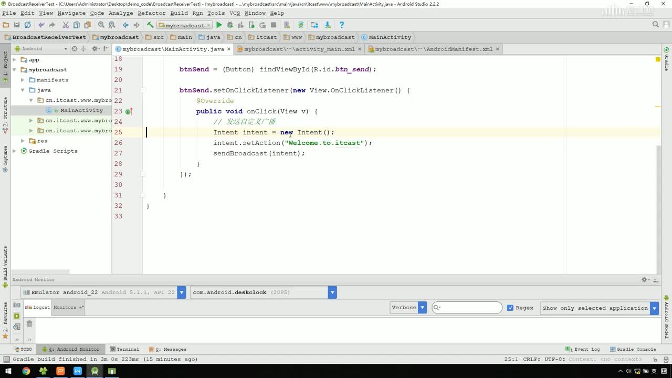Open the Gradle Console

[x=633, y=349]
